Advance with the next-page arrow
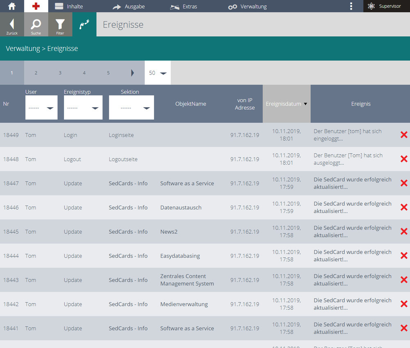The image size is (410, 348). [132, 73]
